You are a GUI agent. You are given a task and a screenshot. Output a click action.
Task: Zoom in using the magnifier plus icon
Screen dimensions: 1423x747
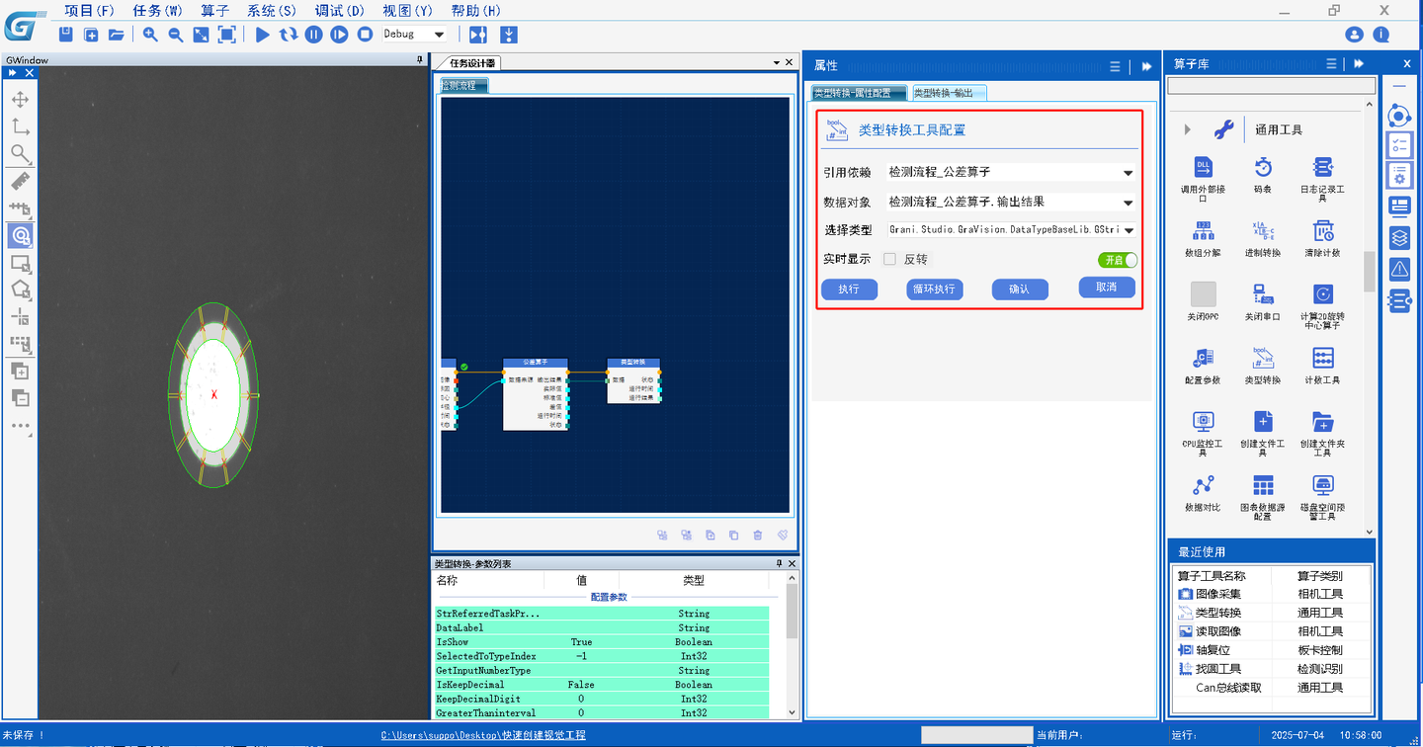click(150, 35)
